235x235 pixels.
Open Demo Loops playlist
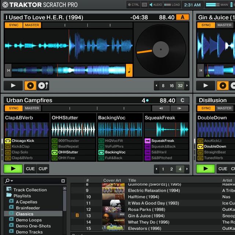click(x=29, y=220)
